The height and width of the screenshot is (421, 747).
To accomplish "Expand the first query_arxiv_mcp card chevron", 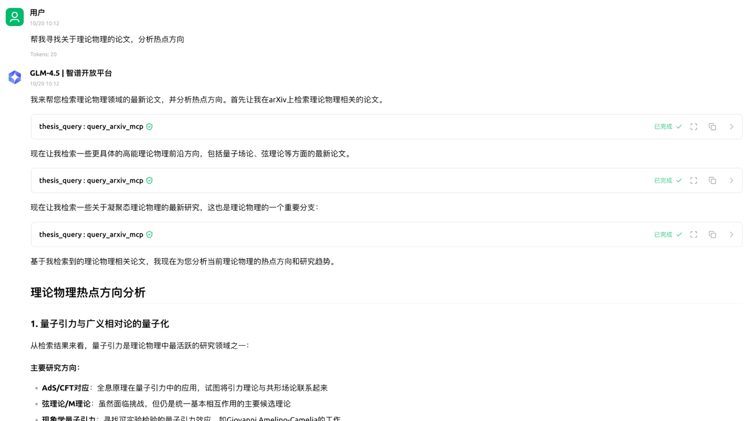I will tap(731, 127).
